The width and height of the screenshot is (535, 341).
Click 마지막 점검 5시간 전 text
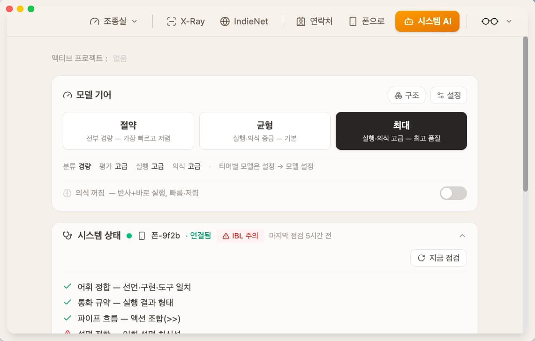[300, 236]
